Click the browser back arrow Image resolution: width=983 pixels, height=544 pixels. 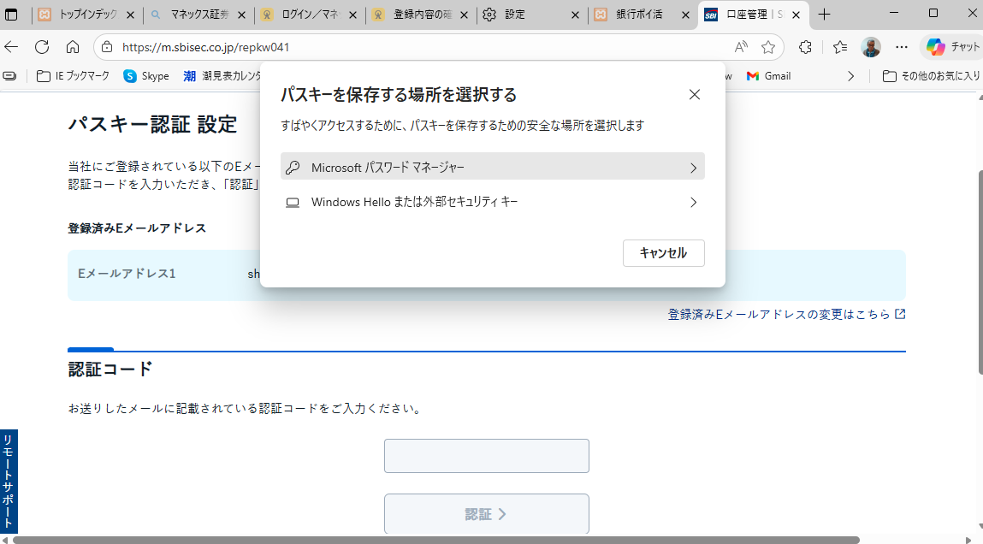click(x=11, y=47)
